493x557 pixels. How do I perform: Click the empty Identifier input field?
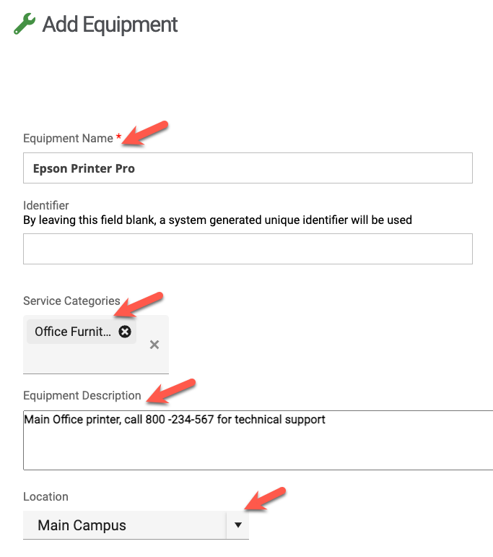[x=248, y=249]
